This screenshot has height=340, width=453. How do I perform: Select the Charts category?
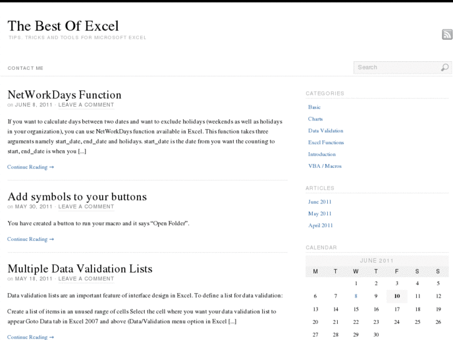tap(315, 119)
